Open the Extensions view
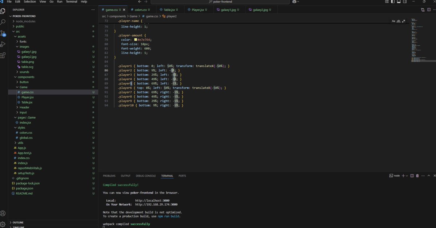 [x=3, y=55]
